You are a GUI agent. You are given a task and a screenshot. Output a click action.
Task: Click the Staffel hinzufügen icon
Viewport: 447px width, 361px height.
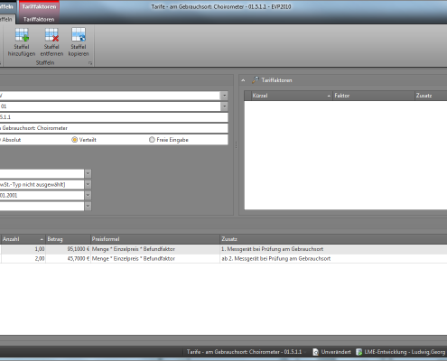tap(22, 35)
